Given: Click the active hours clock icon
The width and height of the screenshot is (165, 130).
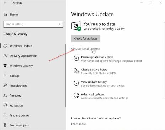Looking at the screenshot, I should pos(76,71).
